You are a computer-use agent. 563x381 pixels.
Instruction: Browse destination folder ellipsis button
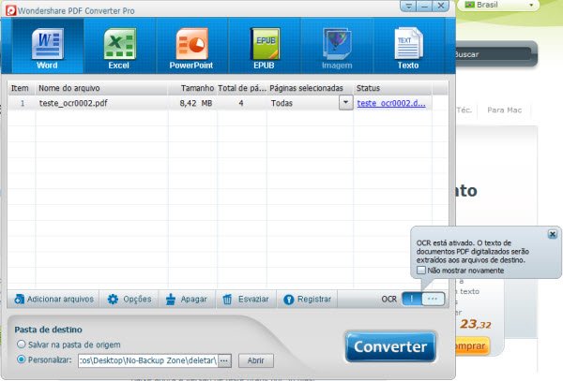[224, 360]
